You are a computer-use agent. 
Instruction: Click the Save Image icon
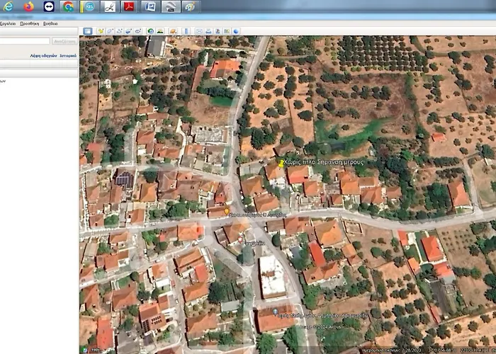[x=218, y=31]
